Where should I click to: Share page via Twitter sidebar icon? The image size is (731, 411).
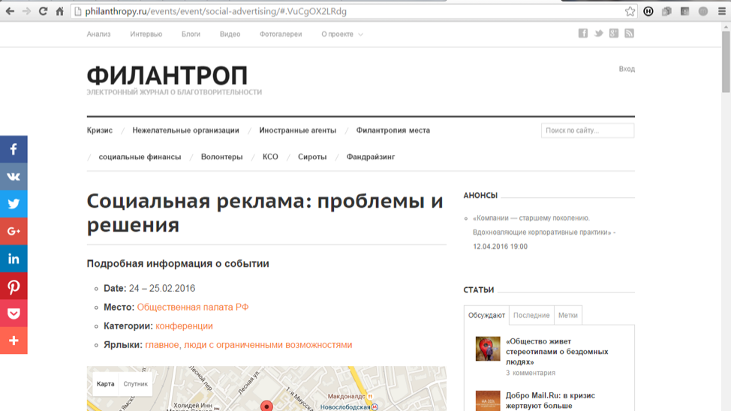(14, 204)
